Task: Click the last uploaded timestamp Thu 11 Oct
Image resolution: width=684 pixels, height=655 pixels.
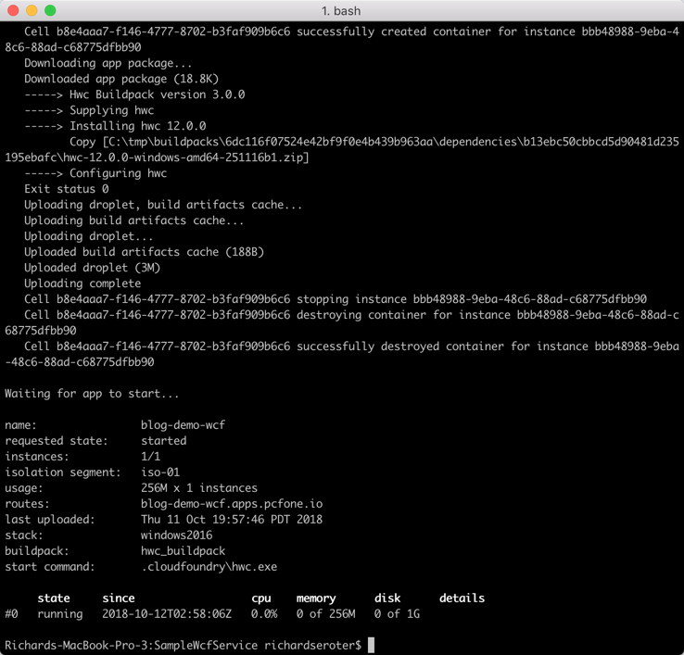Action: 232,519
